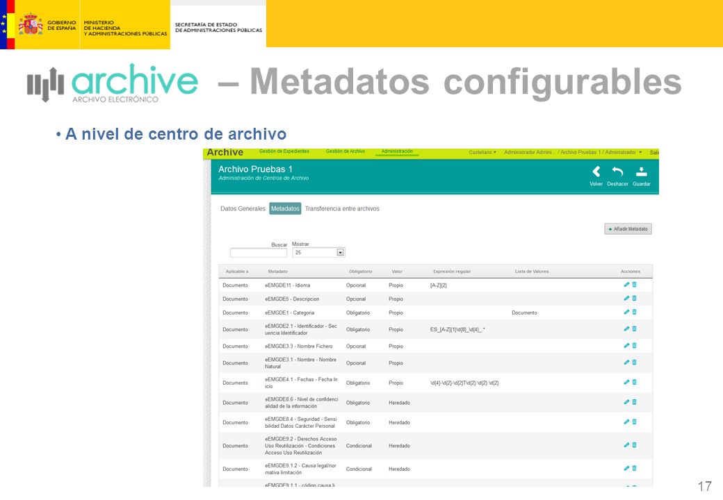Click Condicional in the eEMGDE9.2 row
The height and width of the screenshot is (500, 723).
click(x=359, y=446)
